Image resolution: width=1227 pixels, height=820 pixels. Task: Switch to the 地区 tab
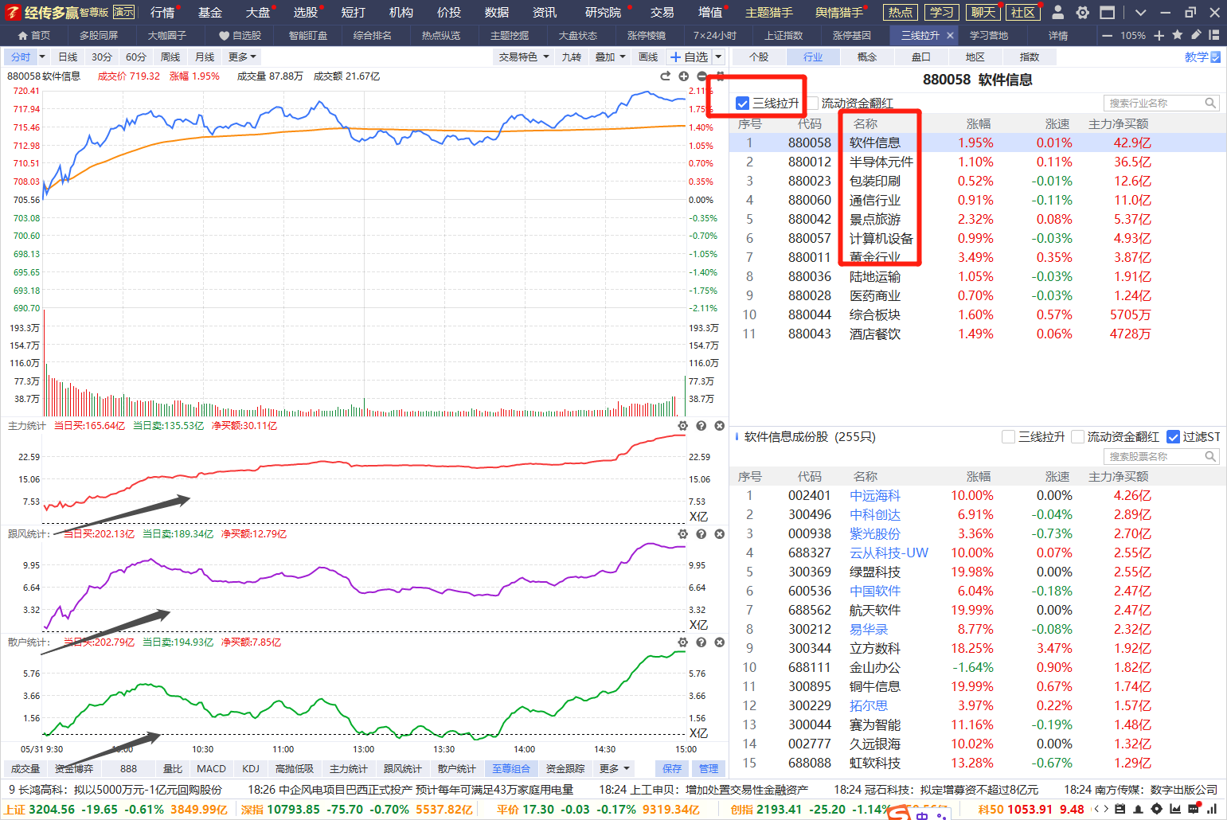975,57
